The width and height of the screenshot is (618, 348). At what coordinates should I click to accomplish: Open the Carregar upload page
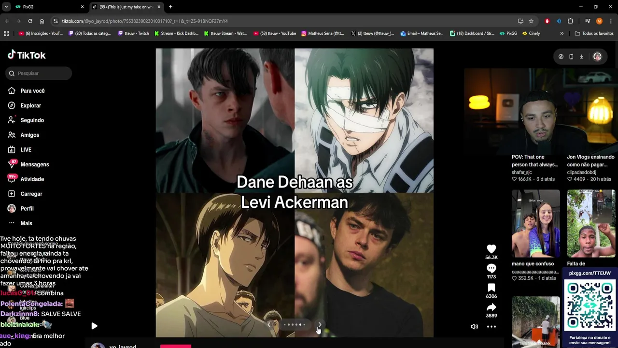point(31,194)
